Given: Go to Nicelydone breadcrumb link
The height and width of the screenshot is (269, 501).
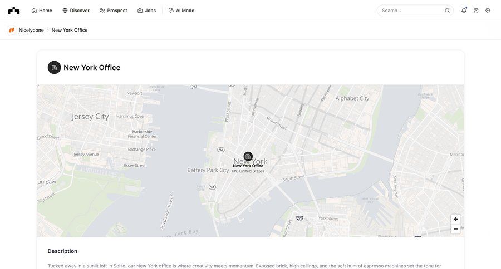Looking at the screenshot, I should [31, 30].
